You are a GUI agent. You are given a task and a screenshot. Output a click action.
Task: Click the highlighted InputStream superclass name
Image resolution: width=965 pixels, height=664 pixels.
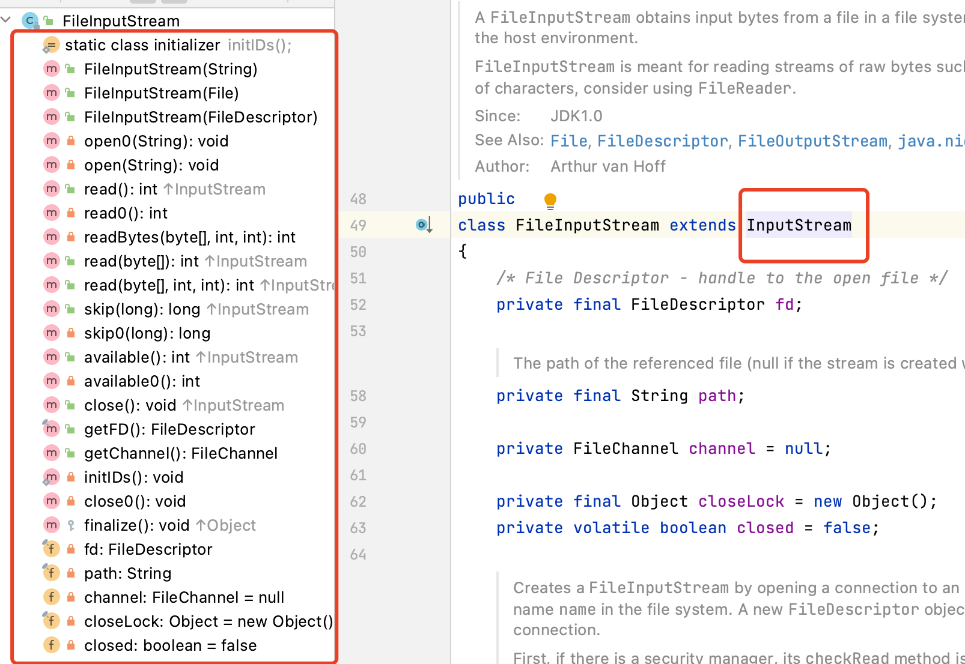[799, 225]
